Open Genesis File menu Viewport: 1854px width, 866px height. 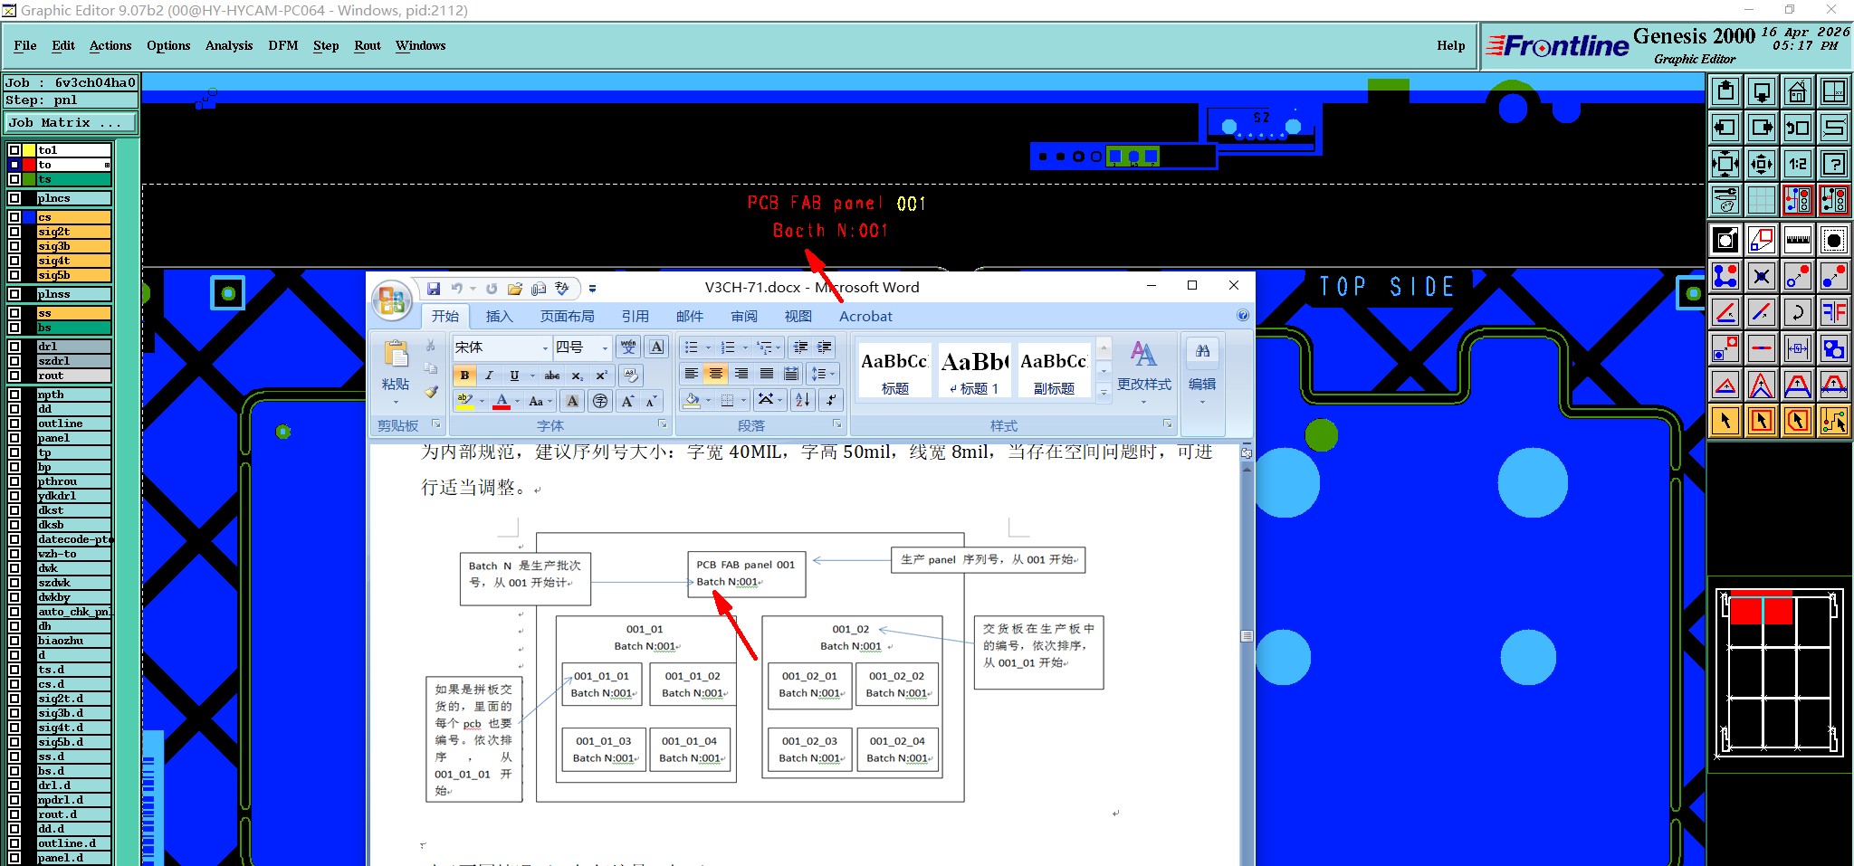click(x=25, y=45)
